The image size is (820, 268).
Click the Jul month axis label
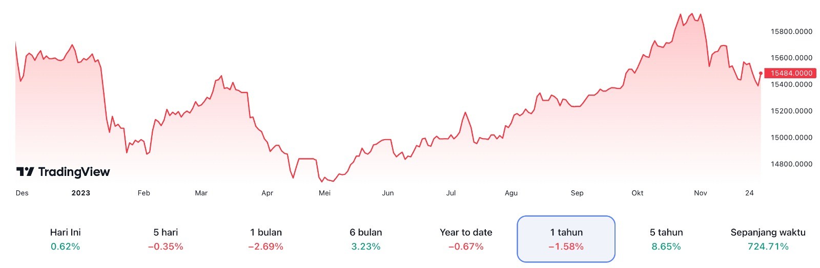pos(451,193)
